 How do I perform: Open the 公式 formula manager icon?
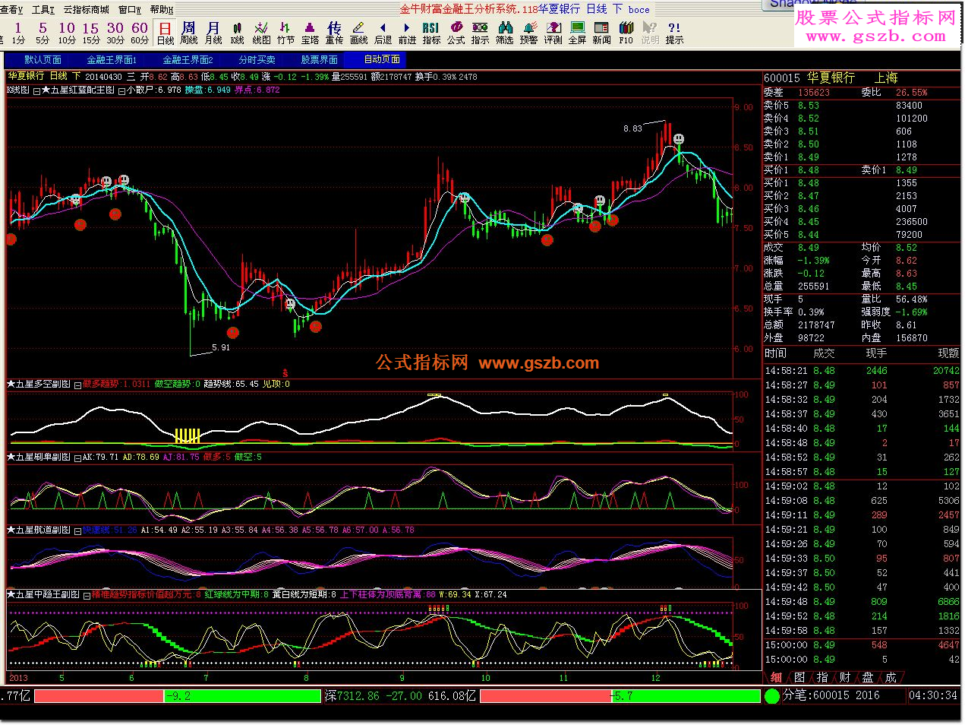(456, 33)
